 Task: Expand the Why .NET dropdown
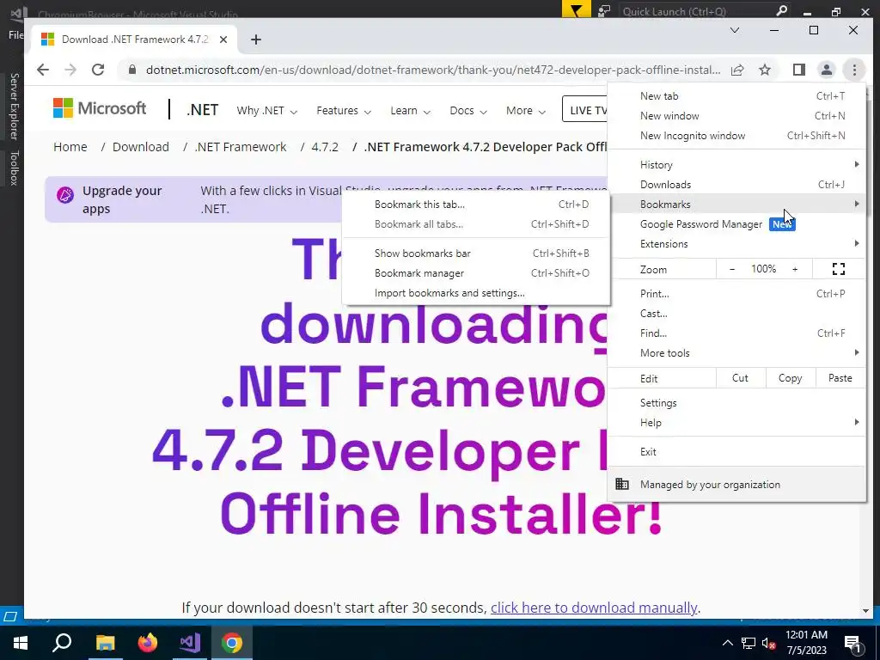point(266,111)
